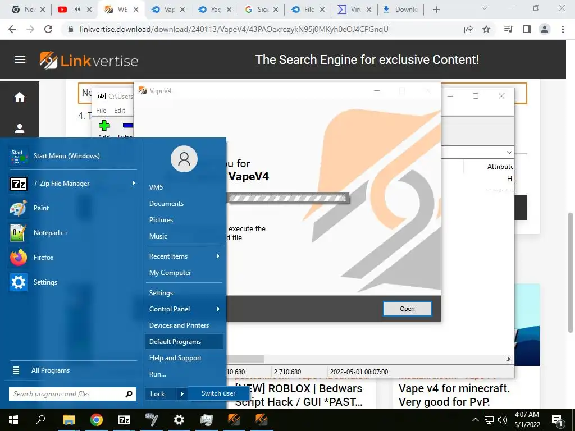
Task: Switch to the Google Sign tab
Action: point(261,10)
